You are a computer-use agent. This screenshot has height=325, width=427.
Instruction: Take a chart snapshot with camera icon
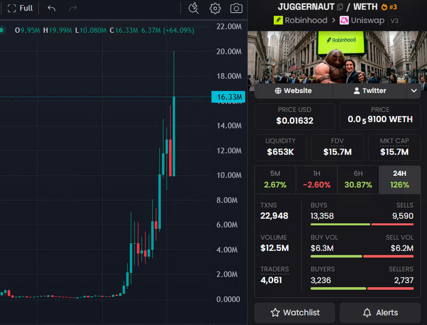click(x=236, y=8)
